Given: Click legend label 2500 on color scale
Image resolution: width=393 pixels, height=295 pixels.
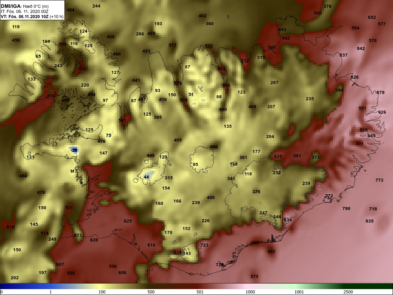Looking at the screenshot, I should [348, 292].
